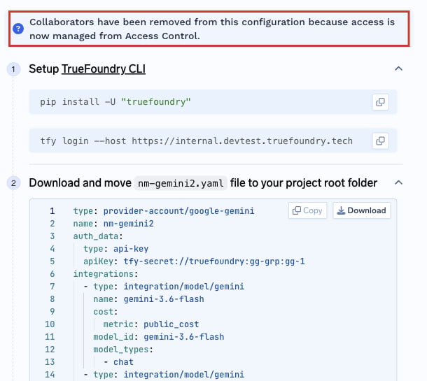
Task: Click the pip install -U "truefoundry" command text
Action: click(x=115, y=102)
